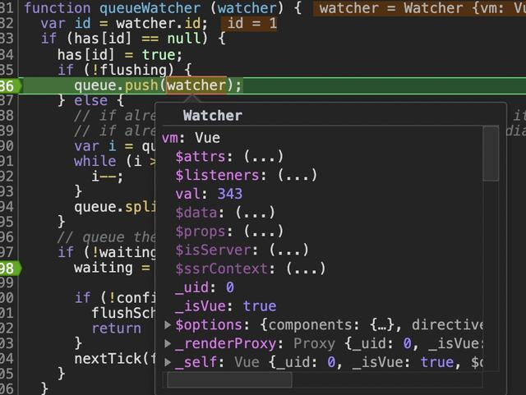
Task: Click the $ssrContext (...) getter value
Action: click(306, 269)
